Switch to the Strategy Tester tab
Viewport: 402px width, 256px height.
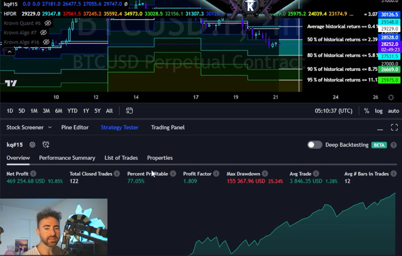click(120, 127)
